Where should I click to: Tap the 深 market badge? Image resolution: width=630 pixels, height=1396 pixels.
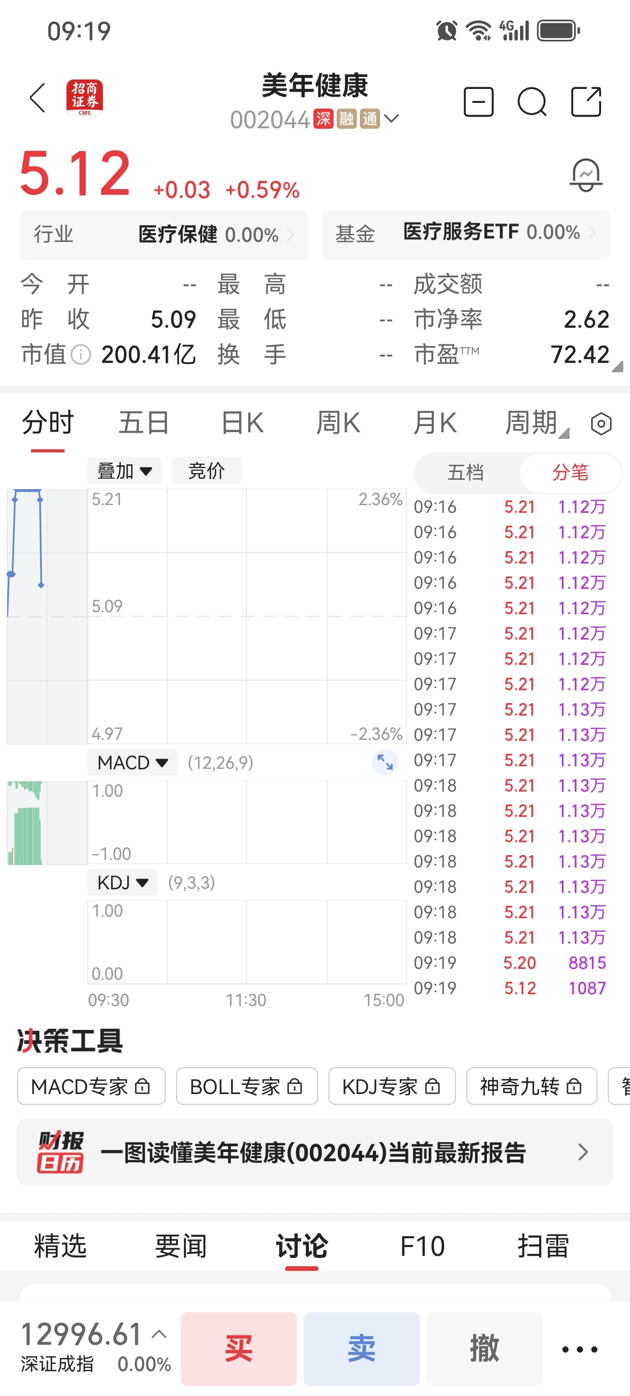(323, 119)
